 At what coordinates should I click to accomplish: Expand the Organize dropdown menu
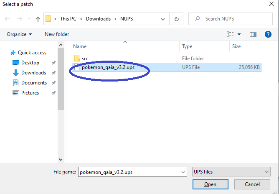coord(19,34)
